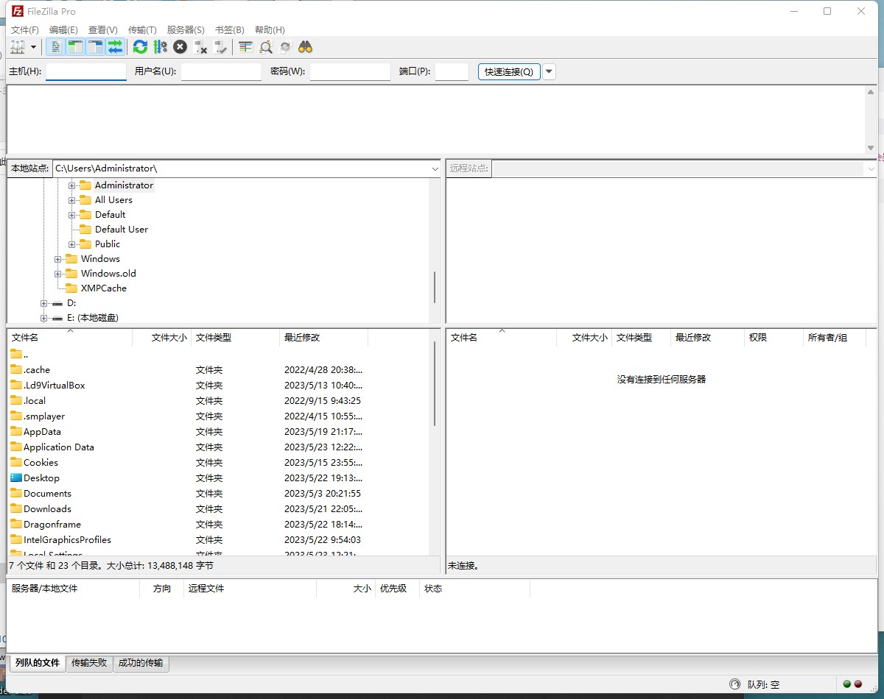Open the 本地站点 path dropdown
The height and width of the screenshot is (699, 884).
435,168
